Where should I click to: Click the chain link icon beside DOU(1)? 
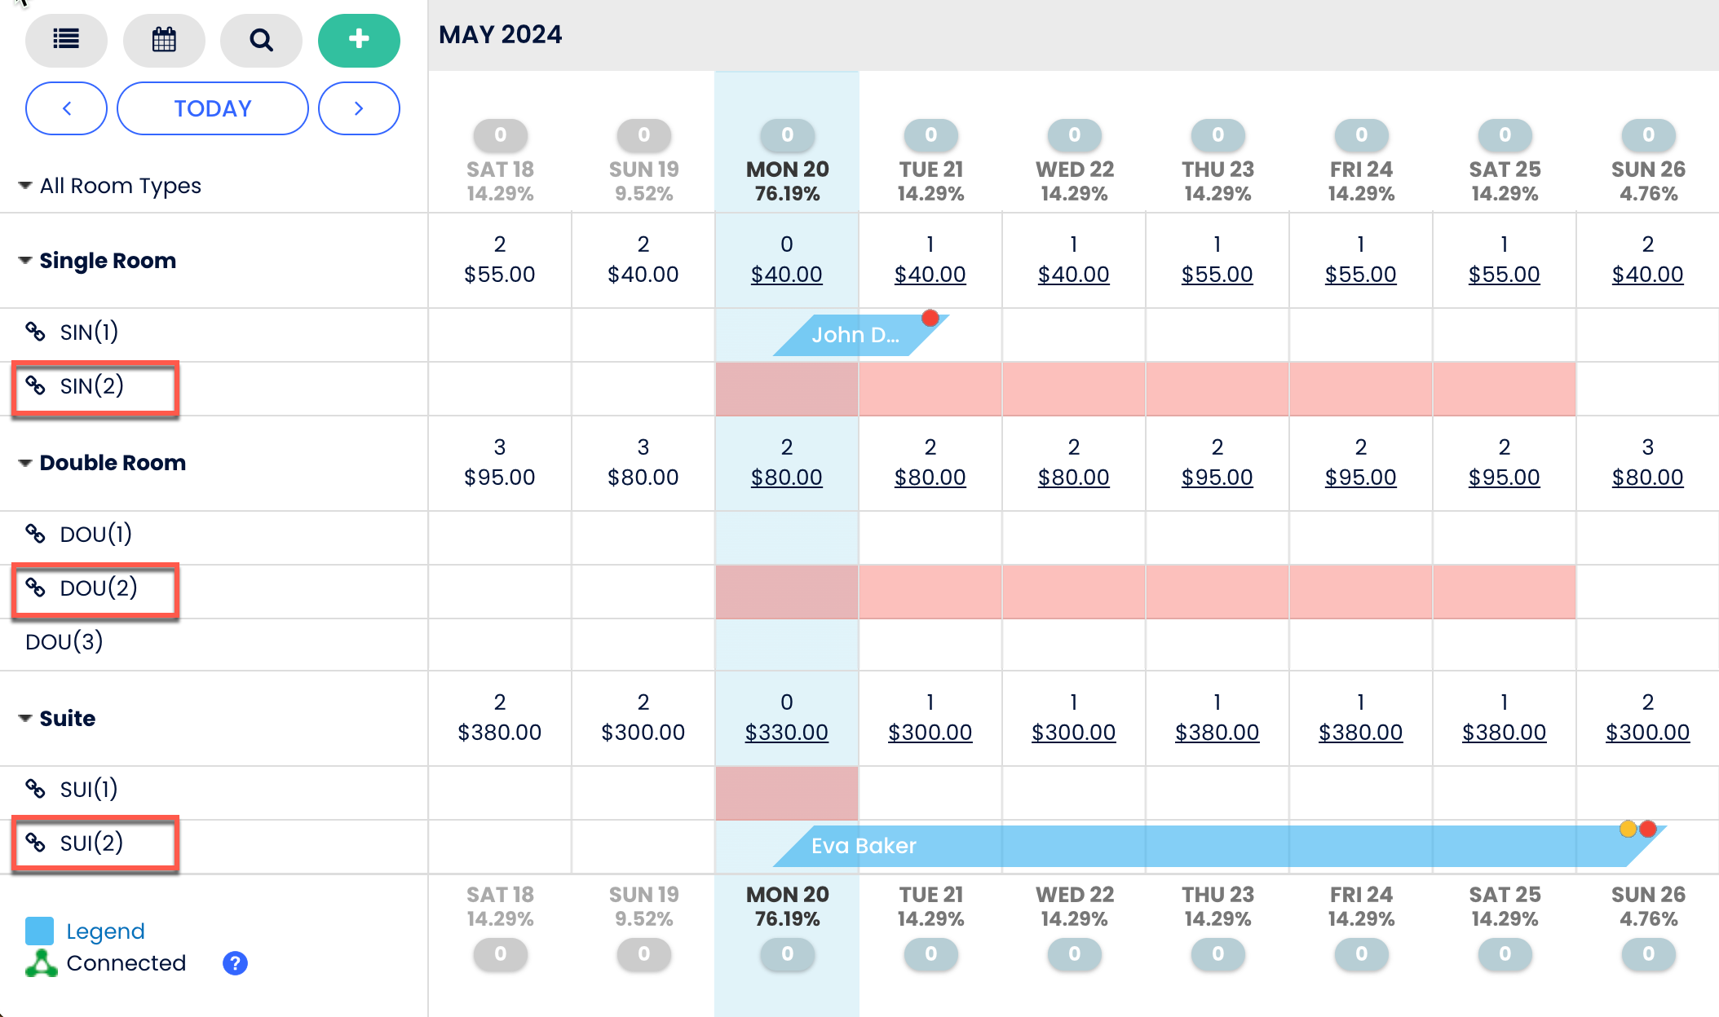point(36,535)
